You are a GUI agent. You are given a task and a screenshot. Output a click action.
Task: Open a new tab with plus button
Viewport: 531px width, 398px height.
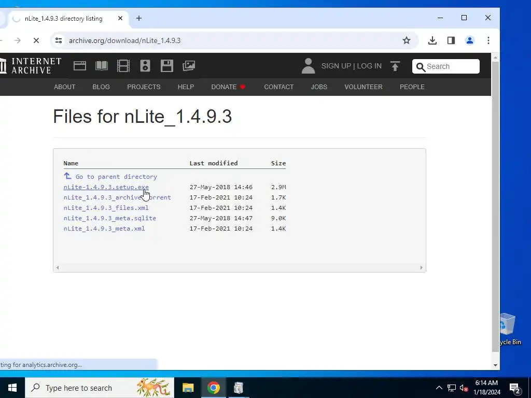[139, 18]
